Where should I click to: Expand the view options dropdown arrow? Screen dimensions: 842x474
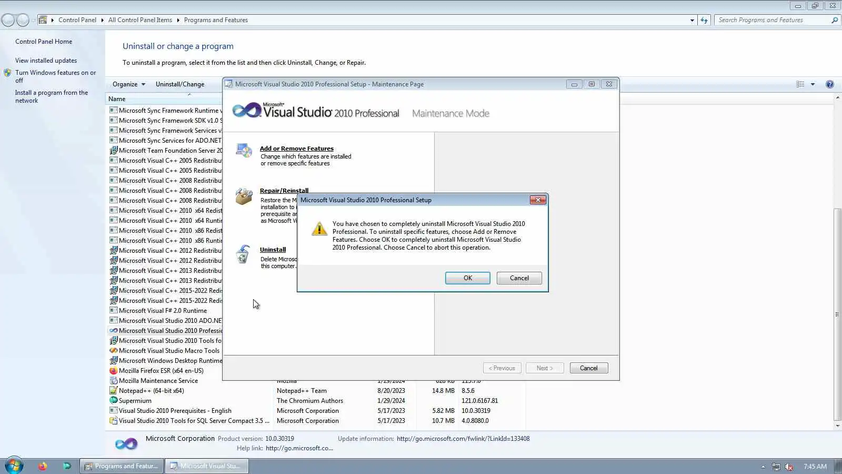pos(813,84)
